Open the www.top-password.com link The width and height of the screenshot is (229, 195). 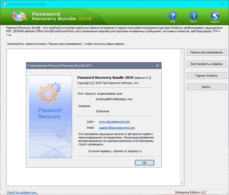pos(114,122)
